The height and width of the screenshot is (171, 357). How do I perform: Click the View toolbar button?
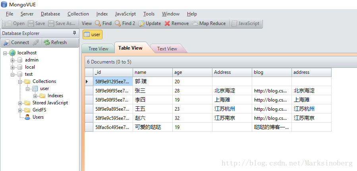[87, 23]
